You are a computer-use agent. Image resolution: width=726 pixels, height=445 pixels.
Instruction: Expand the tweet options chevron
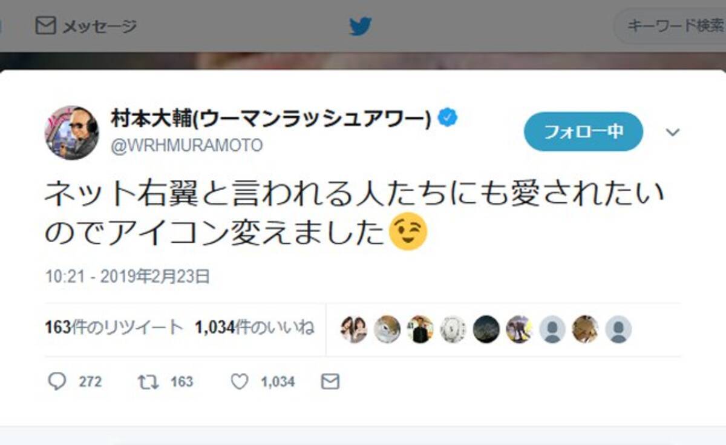[x=673, y=132]
